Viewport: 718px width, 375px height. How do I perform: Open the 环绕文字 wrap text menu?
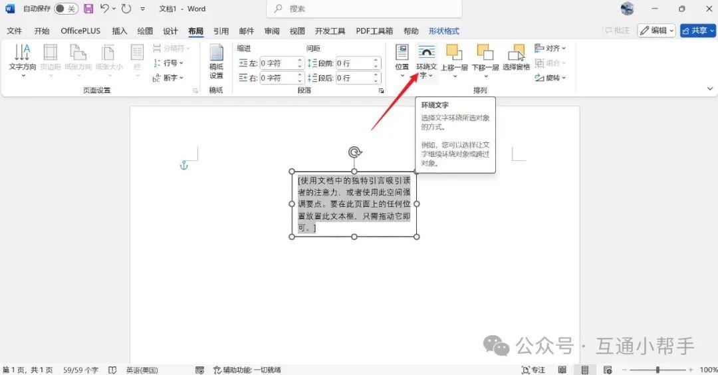pyautogui.click(x=426, y=62)
